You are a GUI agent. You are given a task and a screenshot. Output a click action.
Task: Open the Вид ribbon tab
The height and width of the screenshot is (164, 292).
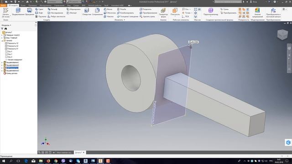[x=69, y=5]
